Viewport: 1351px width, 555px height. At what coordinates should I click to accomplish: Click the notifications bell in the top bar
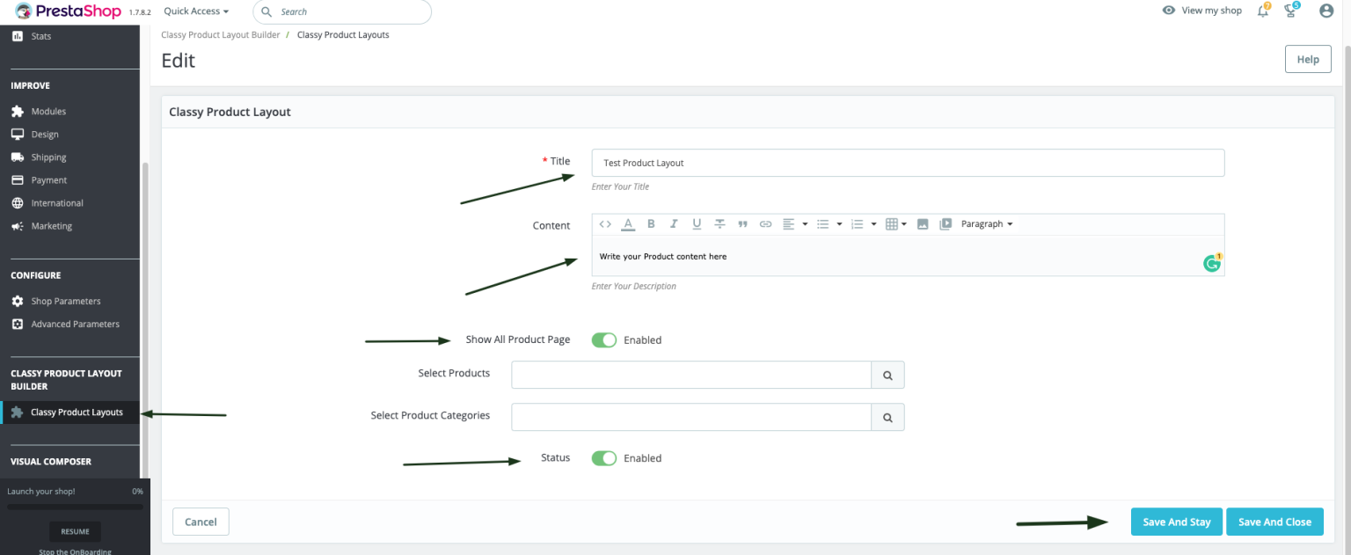[x=1262, y=11]
